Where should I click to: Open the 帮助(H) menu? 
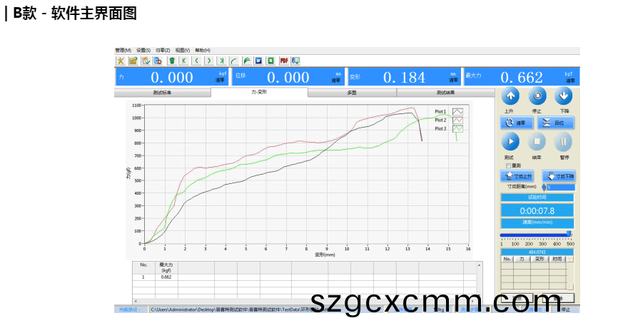pos(203,51)
